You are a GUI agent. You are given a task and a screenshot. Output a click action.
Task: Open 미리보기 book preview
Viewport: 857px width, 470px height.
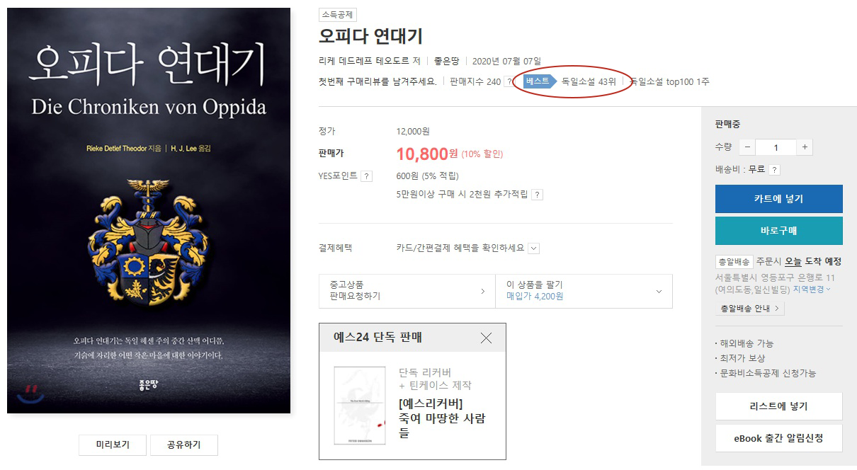coord(113,445)
